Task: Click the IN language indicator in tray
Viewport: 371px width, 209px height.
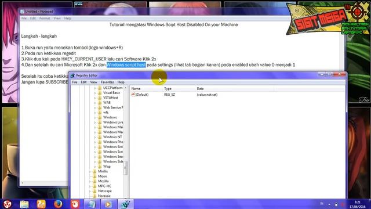Action: pyautogui.click(x=322, y=204)
